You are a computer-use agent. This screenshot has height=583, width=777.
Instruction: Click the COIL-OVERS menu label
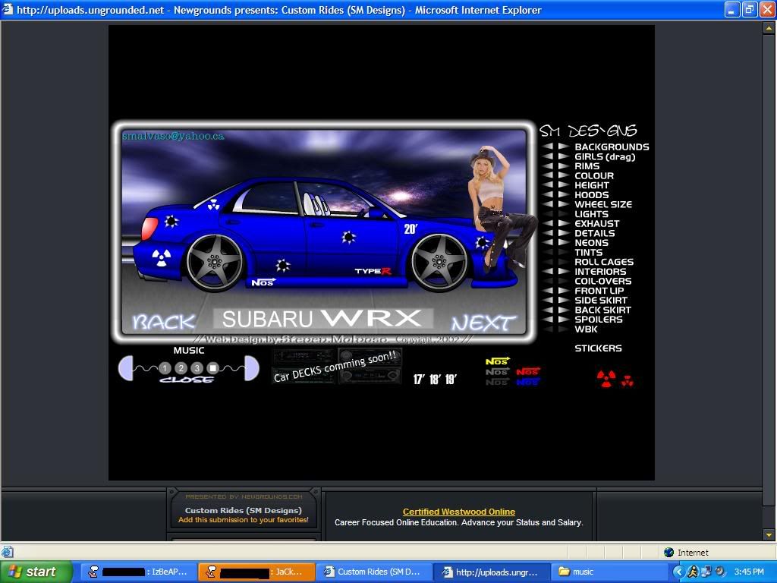click(x=602, y=281)
